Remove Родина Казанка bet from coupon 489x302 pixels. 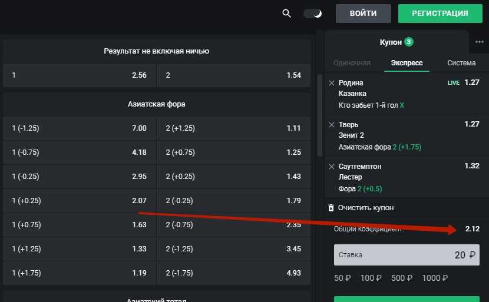[x=332, y=83]
